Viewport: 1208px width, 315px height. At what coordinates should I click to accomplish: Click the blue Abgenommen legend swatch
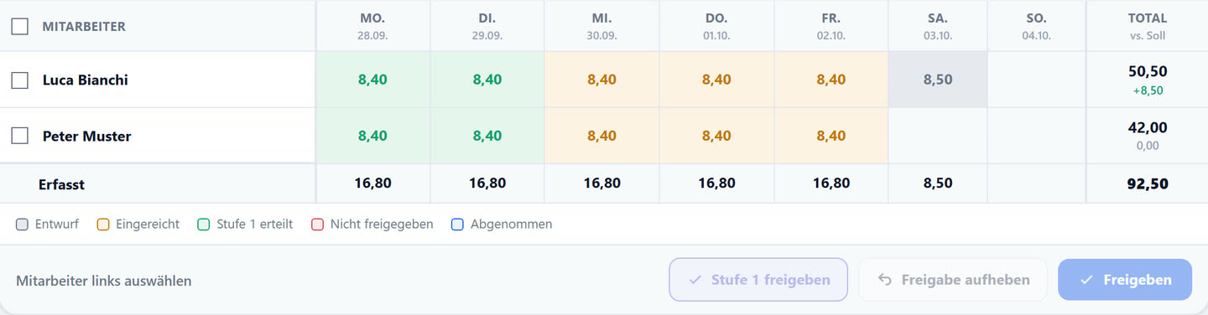point(457,225)
